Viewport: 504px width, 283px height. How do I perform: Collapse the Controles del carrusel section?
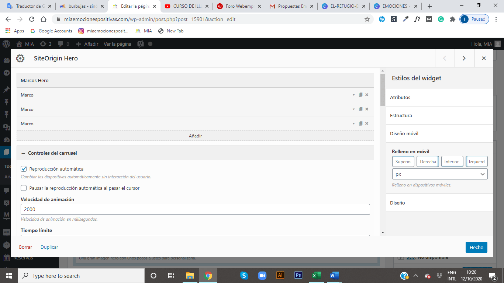(195, 153)
